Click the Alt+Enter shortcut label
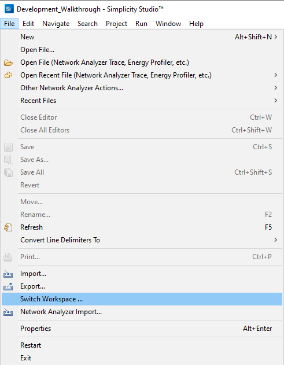Image resolution: width=284 pixels, height=365 pixels. click(x=257, y=328)
